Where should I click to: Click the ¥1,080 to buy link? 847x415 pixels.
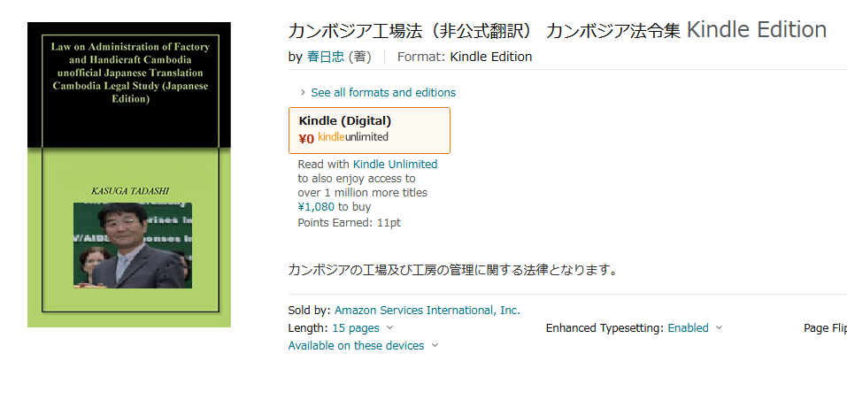coord(334,207)
